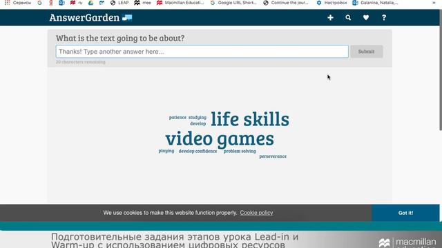Click 'studying' in word cloud
442x248 pixels.
(x=198, y=118)
